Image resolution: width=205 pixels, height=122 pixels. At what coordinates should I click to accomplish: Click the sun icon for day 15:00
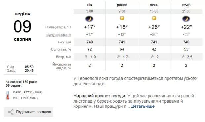pos(154,18)
